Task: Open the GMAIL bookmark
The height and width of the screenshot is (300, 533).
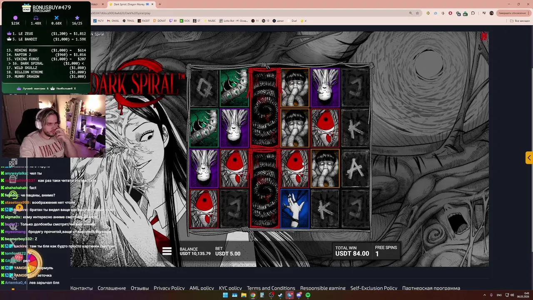Action: point(113,20)
